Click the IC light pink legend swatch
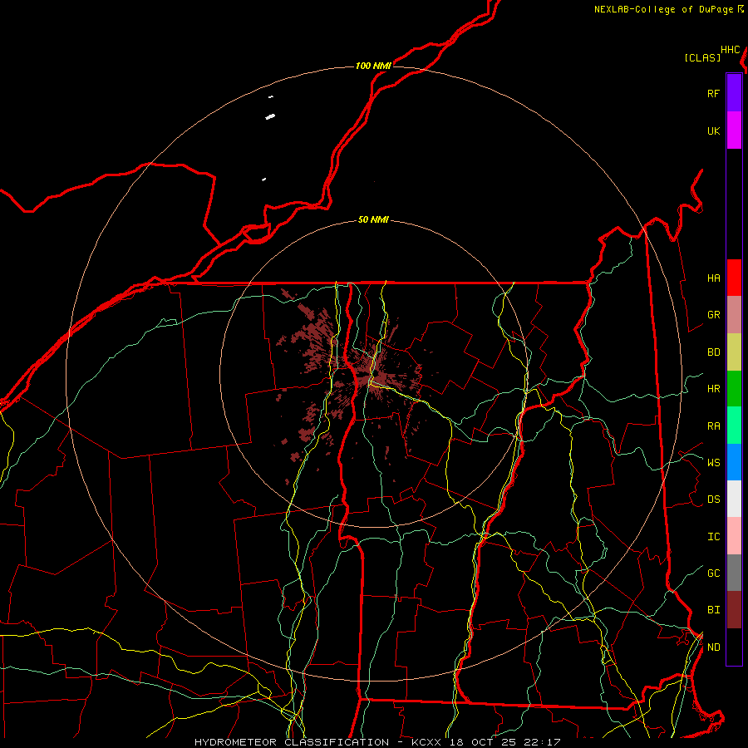 point(734,536)
